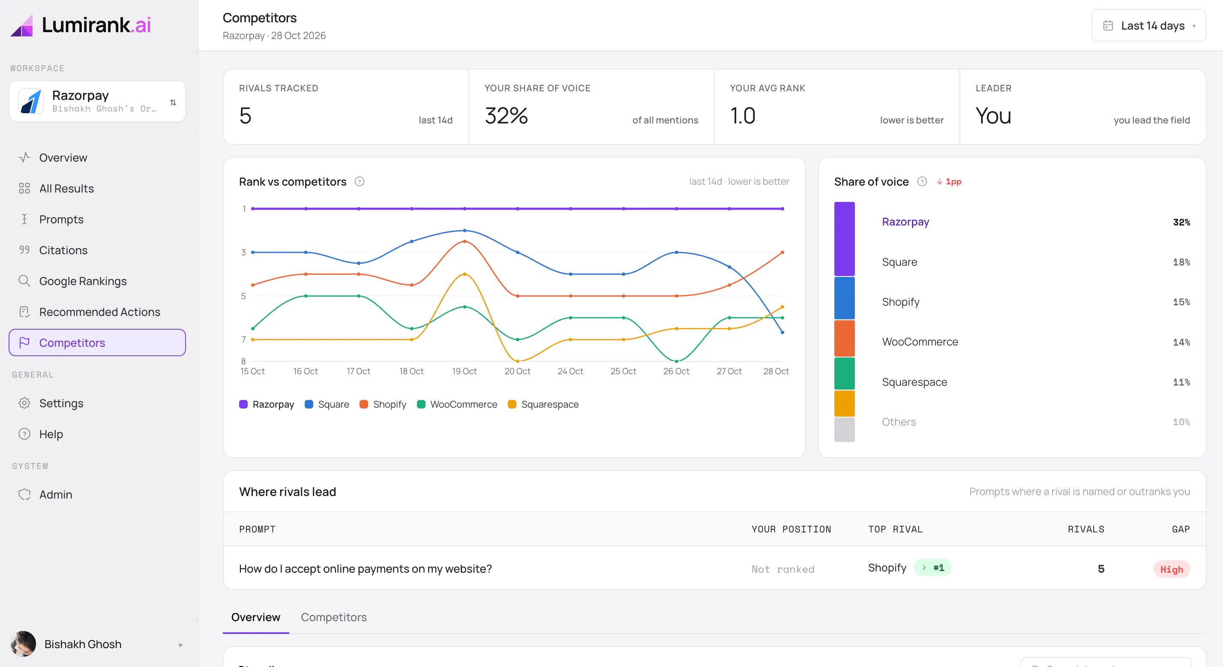Click the All Results grid icon
Image resolution: width=1223 pixels, height=667 pixels.
coord(24,188)
